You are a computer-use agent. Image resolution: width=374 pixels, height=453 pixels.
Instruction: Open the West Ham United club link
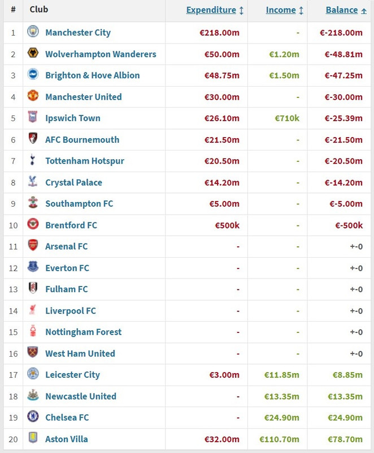point(80,353)
